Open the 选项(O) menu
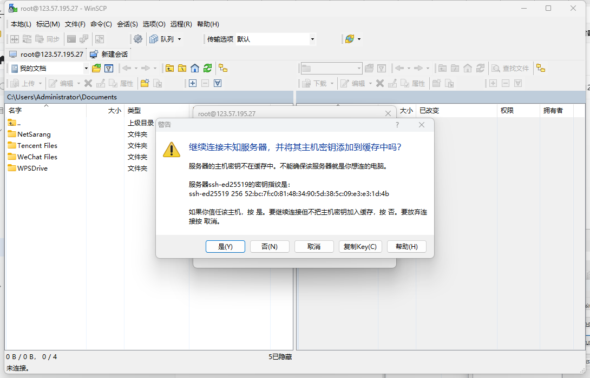Screen dimensions: 590x378 (x=154, y=24)
